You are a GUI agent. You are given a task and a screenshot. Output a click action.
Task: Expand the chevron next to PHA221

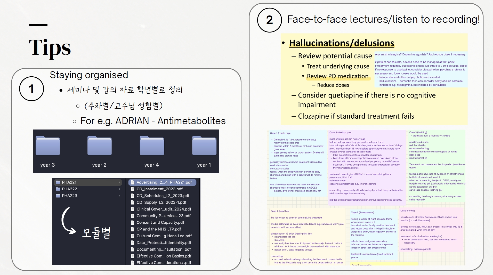pyautogui.click(x=119, y=182)
